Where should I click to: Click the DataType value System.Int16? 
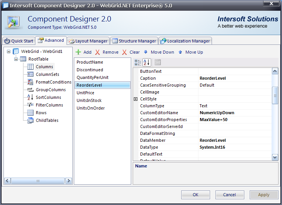point(235,147)
